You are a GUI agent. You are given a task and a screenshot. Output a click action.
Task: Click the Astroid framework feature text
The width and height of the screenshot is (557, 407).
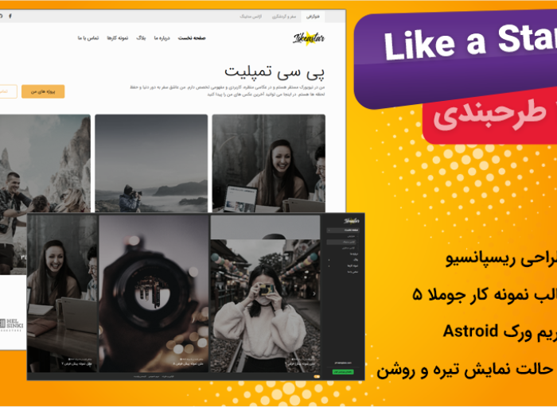click(x=500, y=331)
